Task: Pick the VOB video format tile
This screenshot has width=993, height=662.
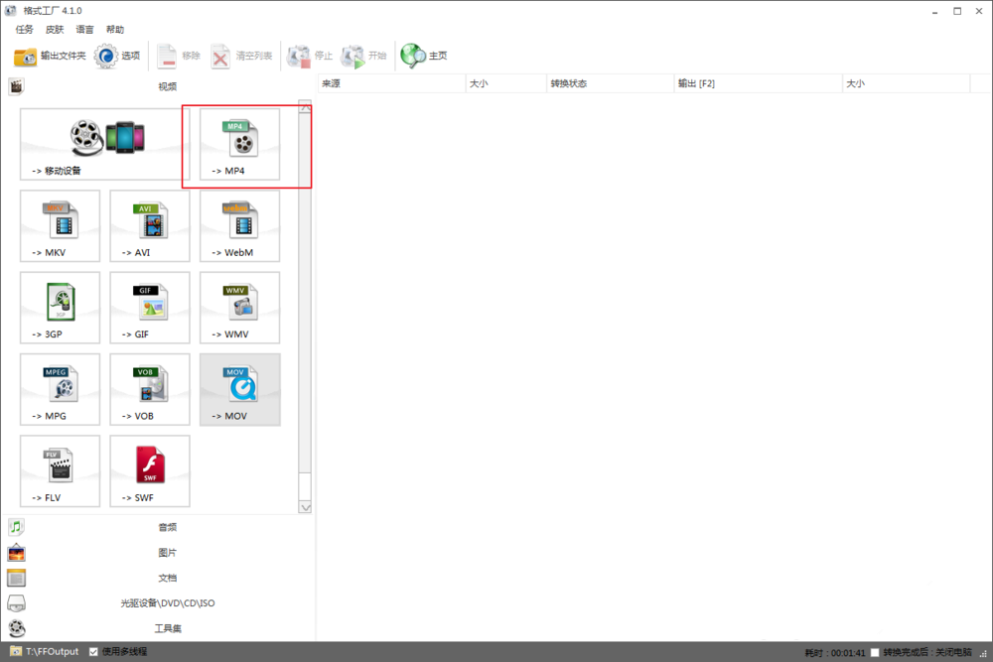Action: (150, 389)
